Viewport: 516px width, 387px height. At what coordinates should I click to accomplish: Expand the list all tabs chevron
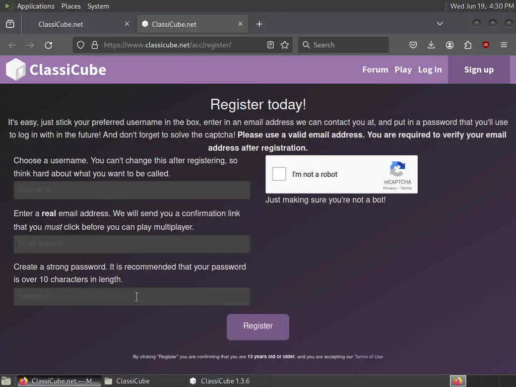[439, 24]
